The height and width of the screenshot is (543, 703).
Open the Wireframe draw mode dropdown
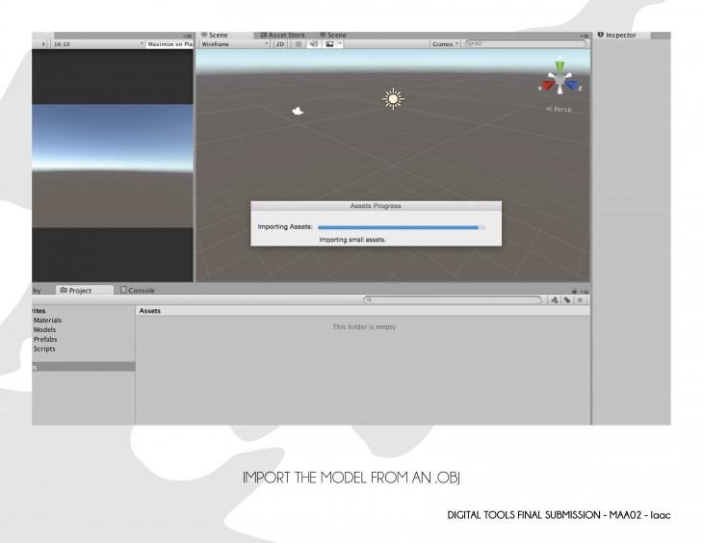tap(234, 43)
